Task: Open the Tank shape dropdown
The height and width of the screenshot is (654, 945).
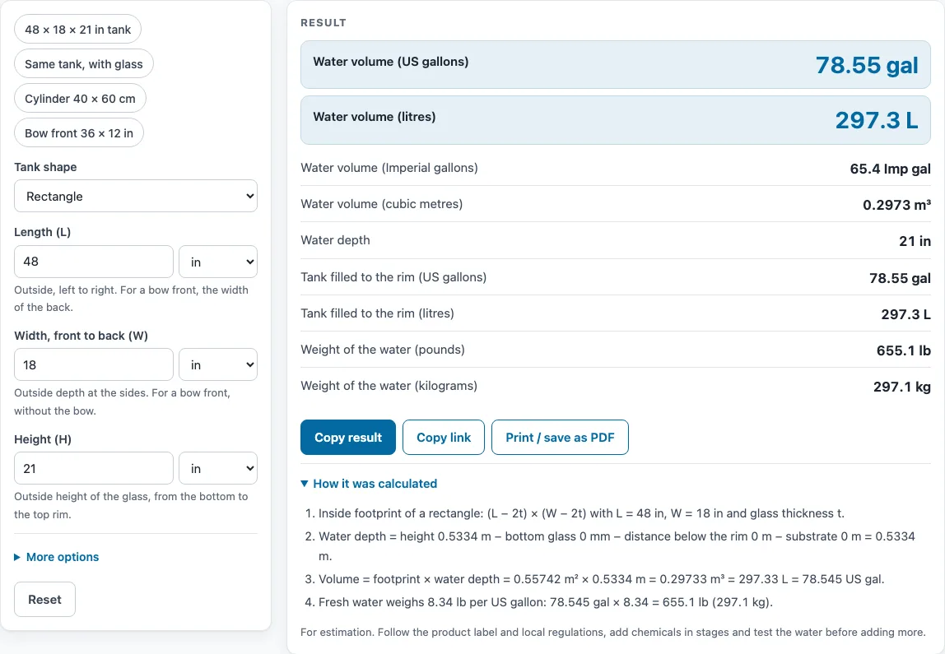Action: (136, 197)
